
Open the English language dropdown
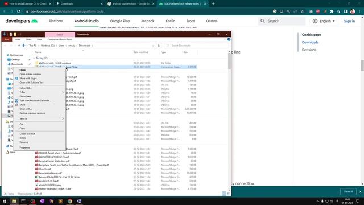point(324,21)
